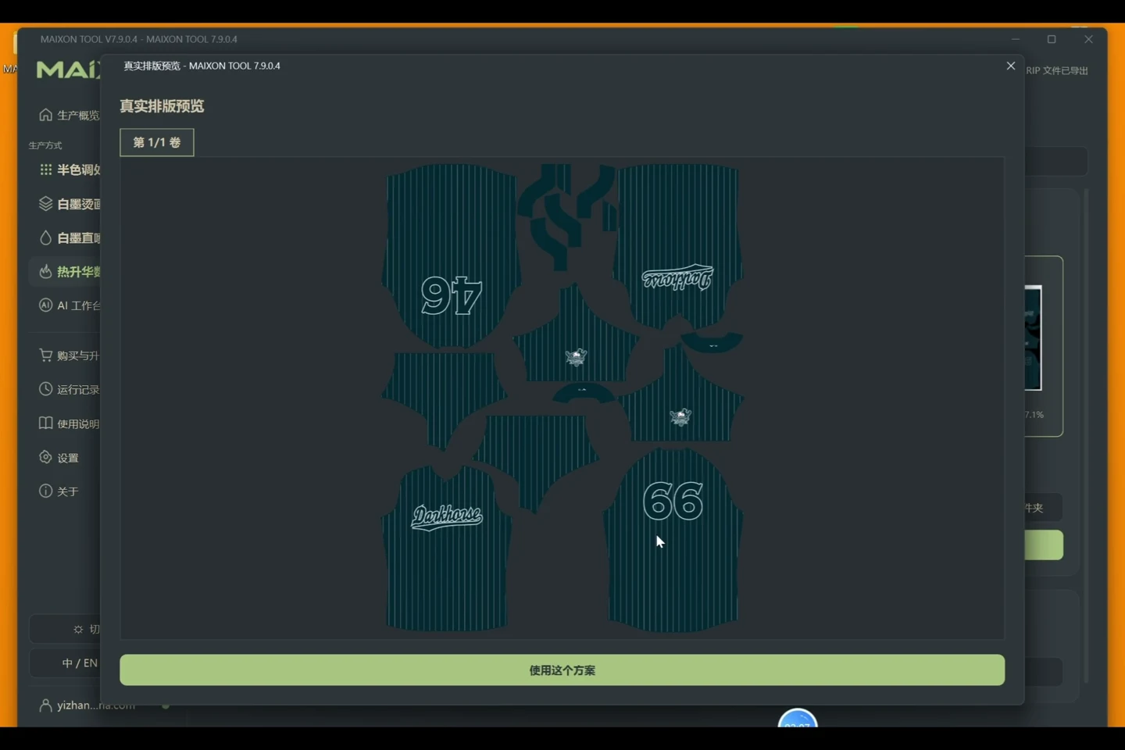Click the jersey piece numbered 66

673,539
